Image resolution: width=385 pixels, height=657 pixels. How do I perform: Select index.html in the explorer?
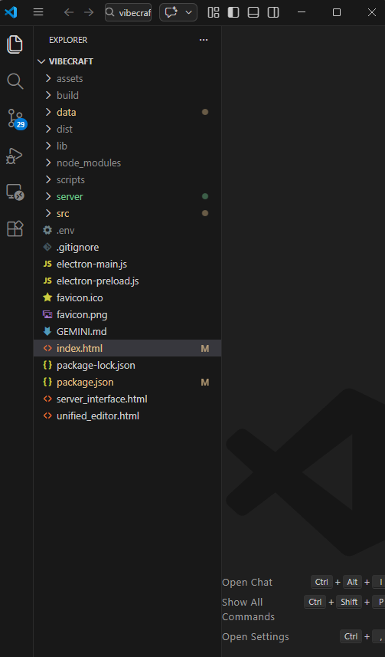[127, 348]
